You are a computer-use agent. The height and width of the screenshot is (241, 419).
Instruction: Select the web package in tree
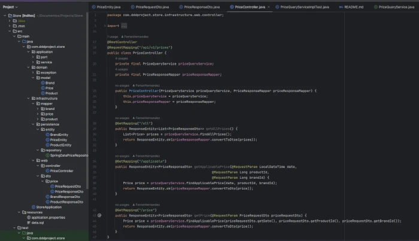pos(44,160)
